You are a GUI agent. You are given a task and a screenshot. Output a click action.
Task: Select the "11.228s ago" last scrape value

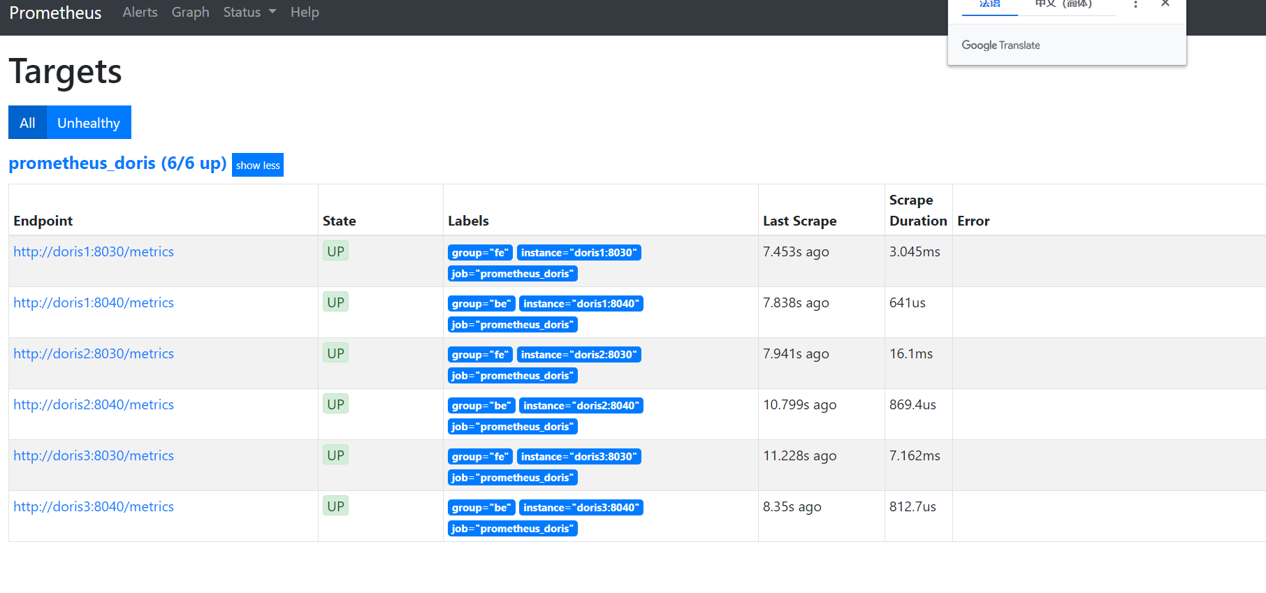pyautogui.click(x=800, y=455)
